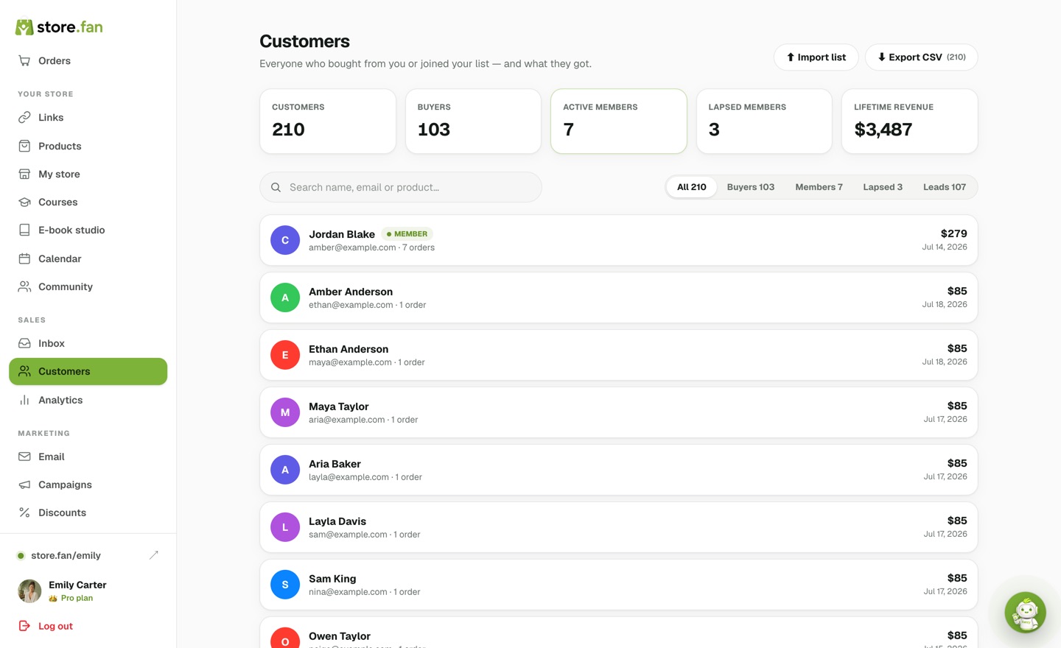1061x648 pixels.
Task: View the Leads 107 tab
Action: point(945,187)
